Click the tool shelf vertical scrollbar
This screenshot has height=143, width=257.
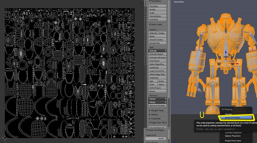point(169,48)
